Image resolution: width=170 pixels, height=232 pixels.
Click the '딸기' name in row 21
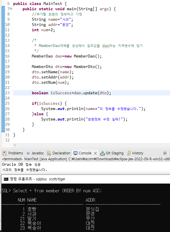(x=32, y=219)
